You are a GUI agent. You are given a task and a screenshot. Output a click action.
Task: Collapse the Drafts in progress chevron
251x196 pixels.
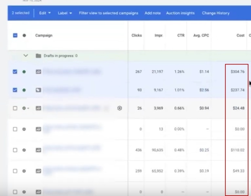pos(26,56)
